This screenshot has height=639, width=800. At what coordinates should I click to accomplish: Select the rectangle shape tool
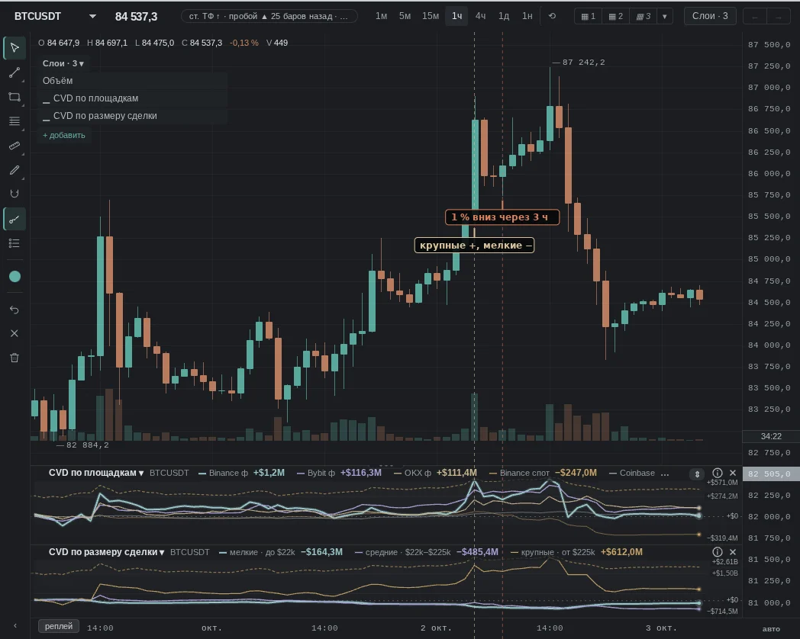pos(15,97)
